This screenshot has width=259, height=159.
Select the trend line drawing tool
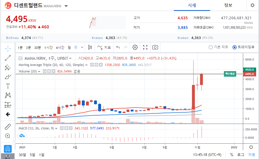click(8, 58)
